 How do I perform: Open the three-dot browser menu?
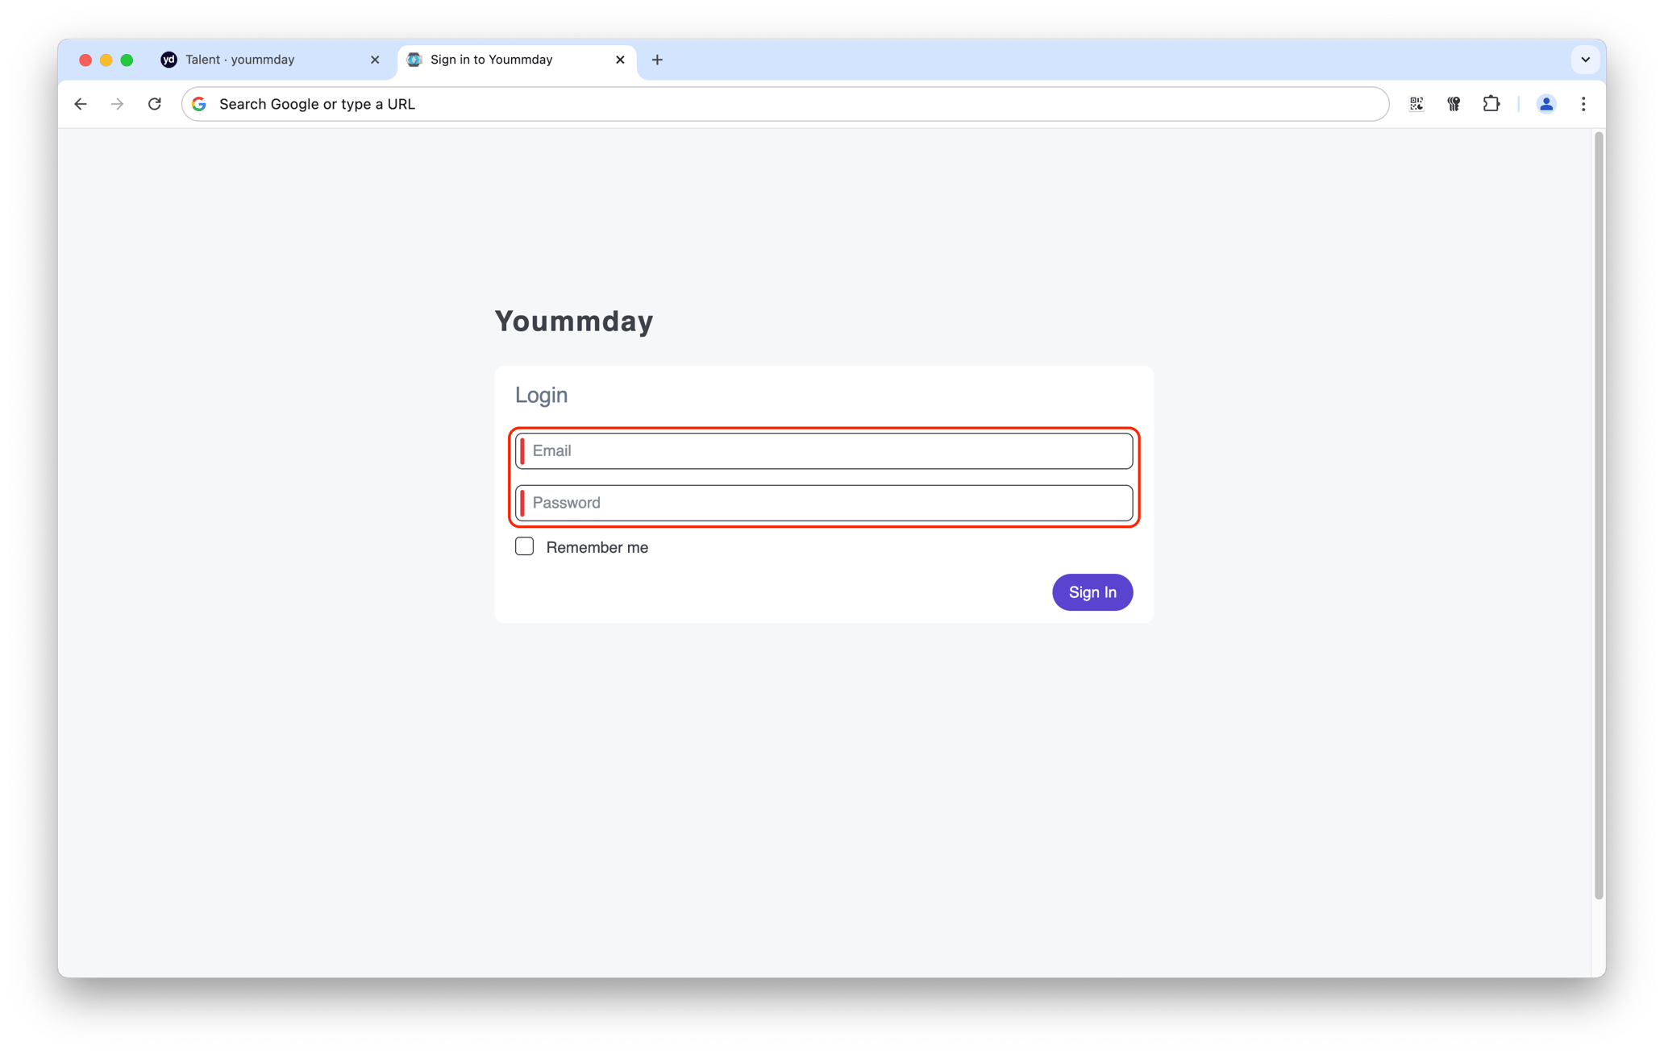1583,104
